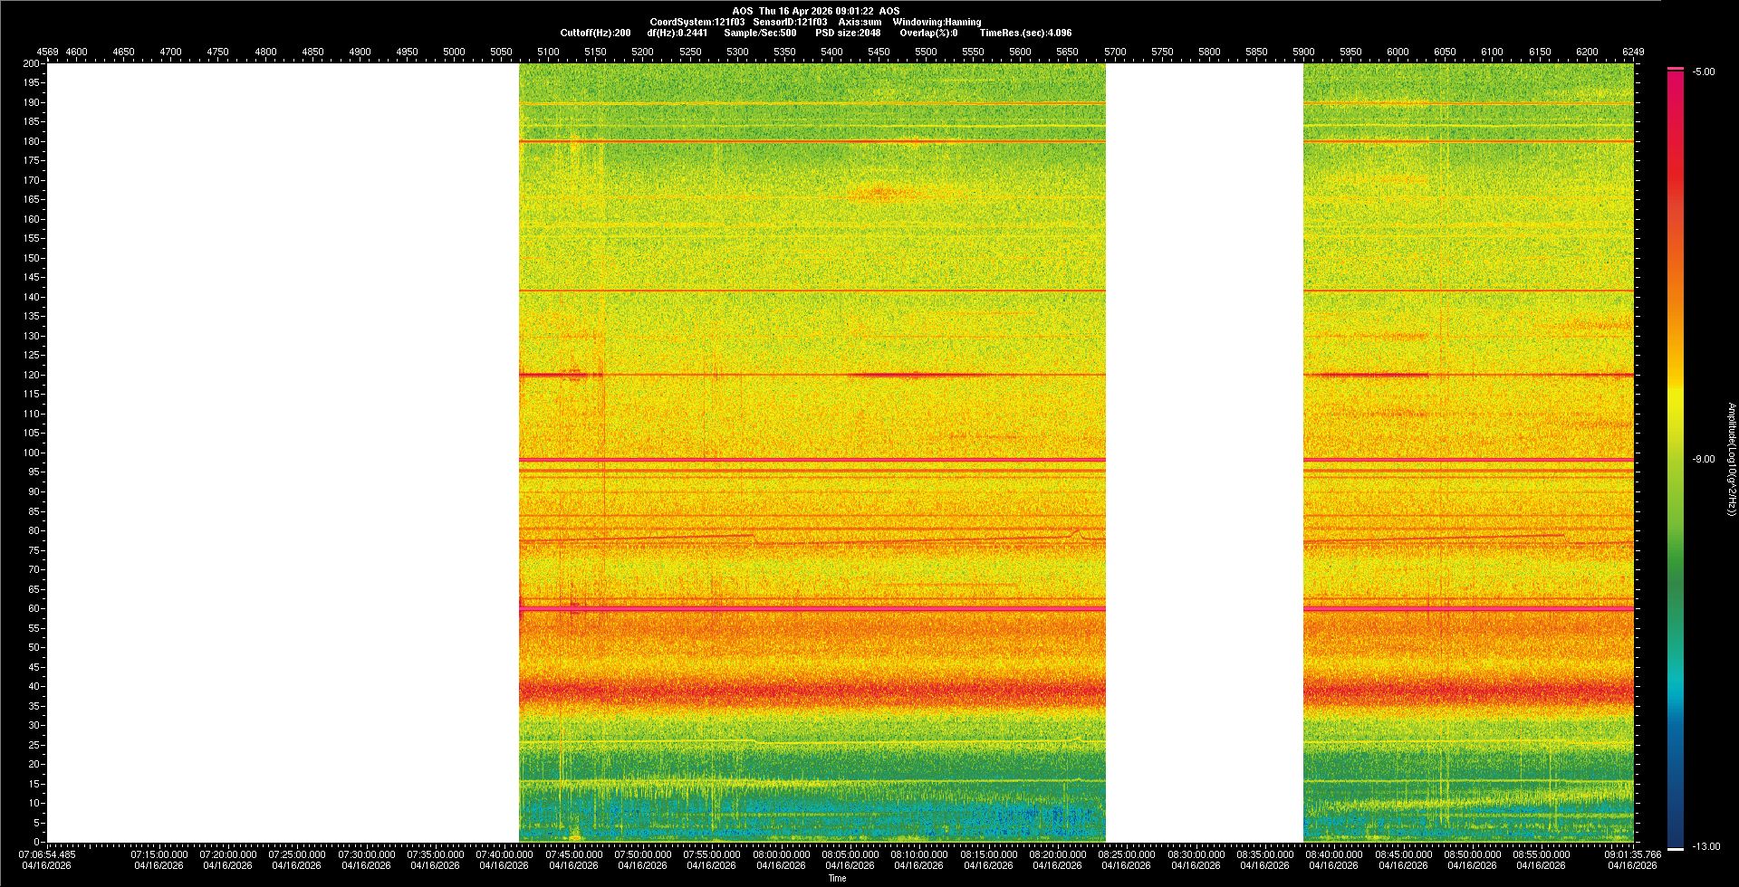This screenshot has width=1739, height=887.
Task: Click the -9.00 label on the colorbar
Action: click(x=1703, y=460)
